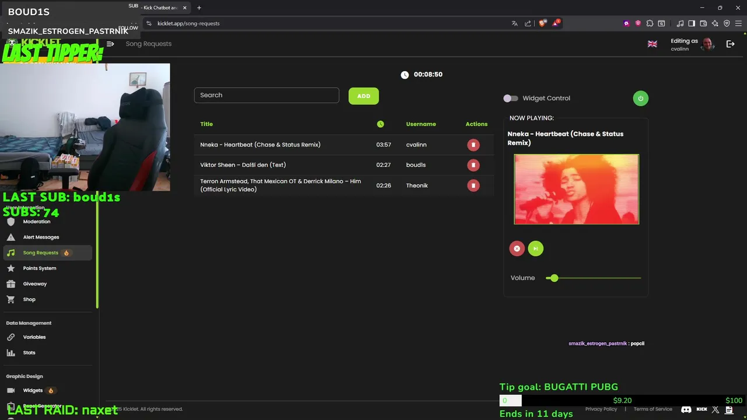Enable the Widget Control switch
Viewport: 747px width, 420px height.
[511, 99]
